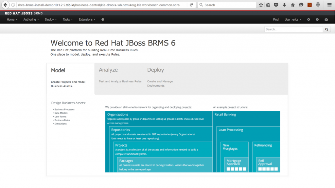Click the User Forms link
This screenshot has width=335, height=188.
[x=61, y=117]
